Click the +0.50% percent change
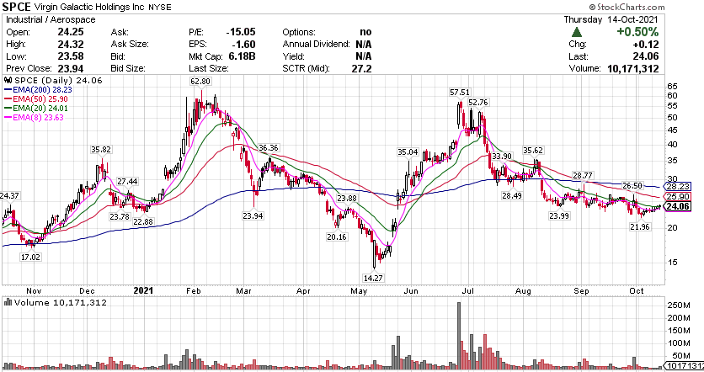The width and height of the screenshot is (704, 372). click(x=637, y=32)
